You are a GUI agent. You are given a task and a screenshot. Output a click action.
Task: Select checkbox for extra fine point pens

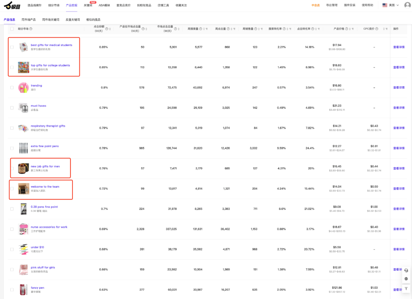12,148
